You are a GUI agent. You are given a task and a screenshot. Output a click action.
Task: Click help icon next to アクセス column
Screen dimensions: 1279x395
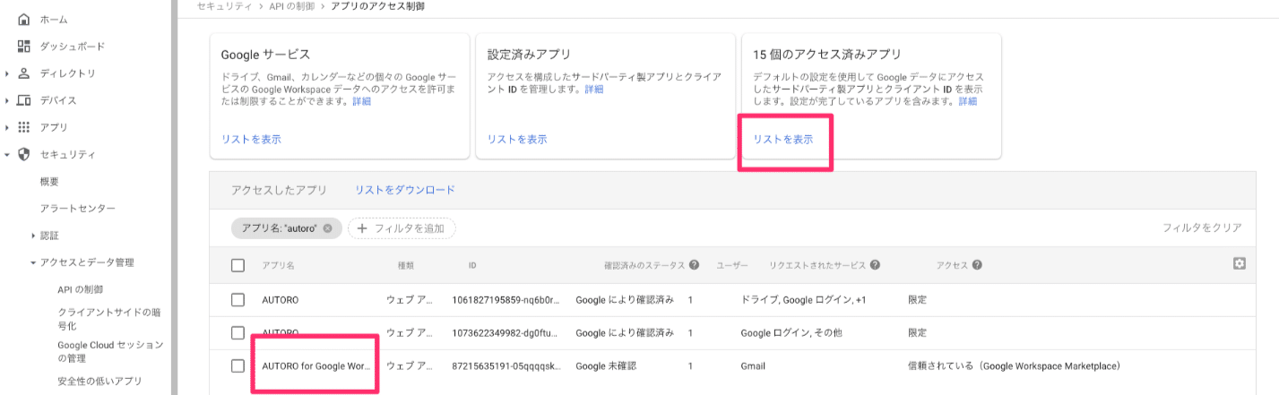[x=977, y=265]
